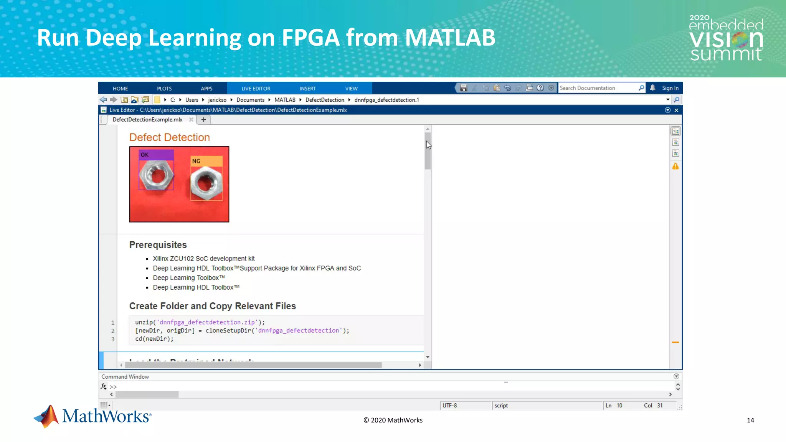Switch to output on right view
Screen dimensions: 786x442
click(x=675, y=131)
